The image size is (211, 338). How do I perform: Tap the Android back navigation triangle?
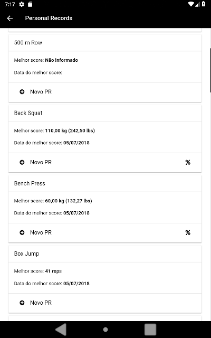coord(61,330)
